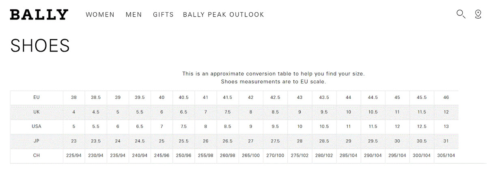Image resolution: width=487 pixels, height=180 pixels.
Task: Select the JP row header
Action: (37, 141)
